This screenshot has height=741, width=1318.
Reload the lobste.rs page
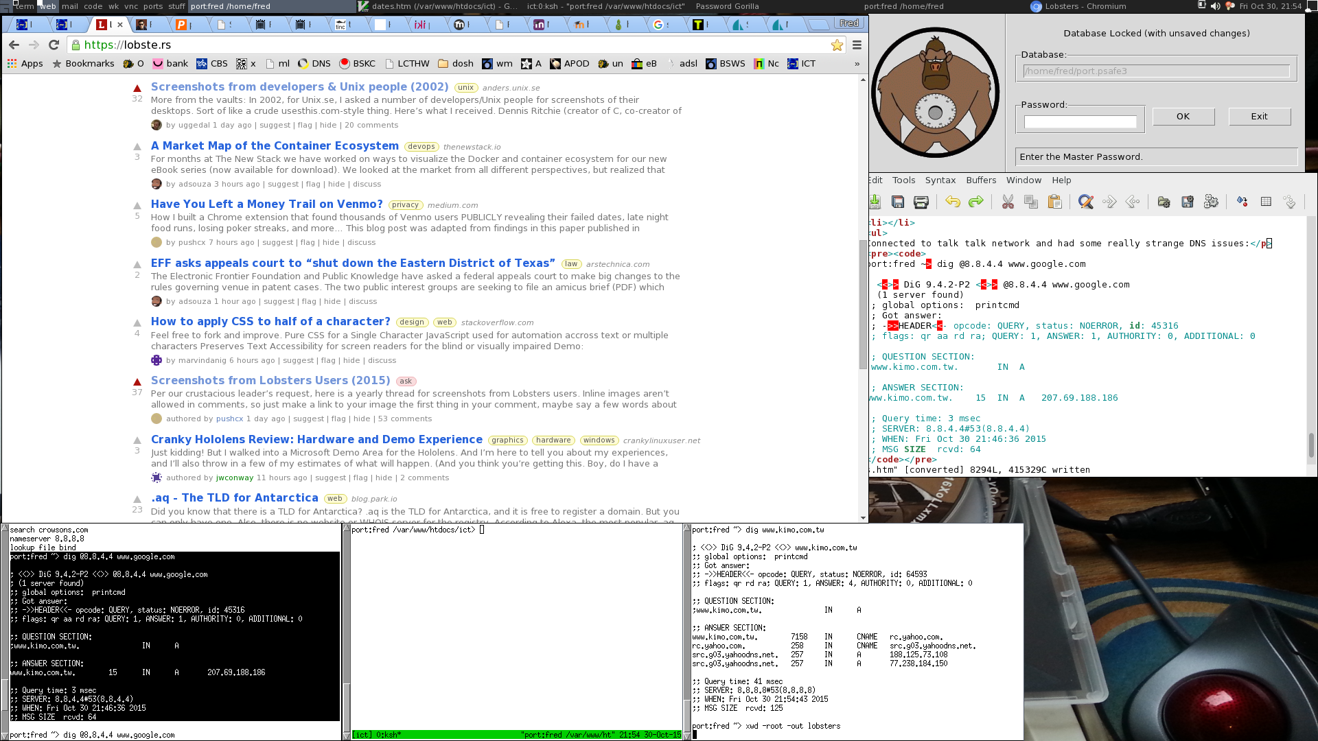(54, 45)
